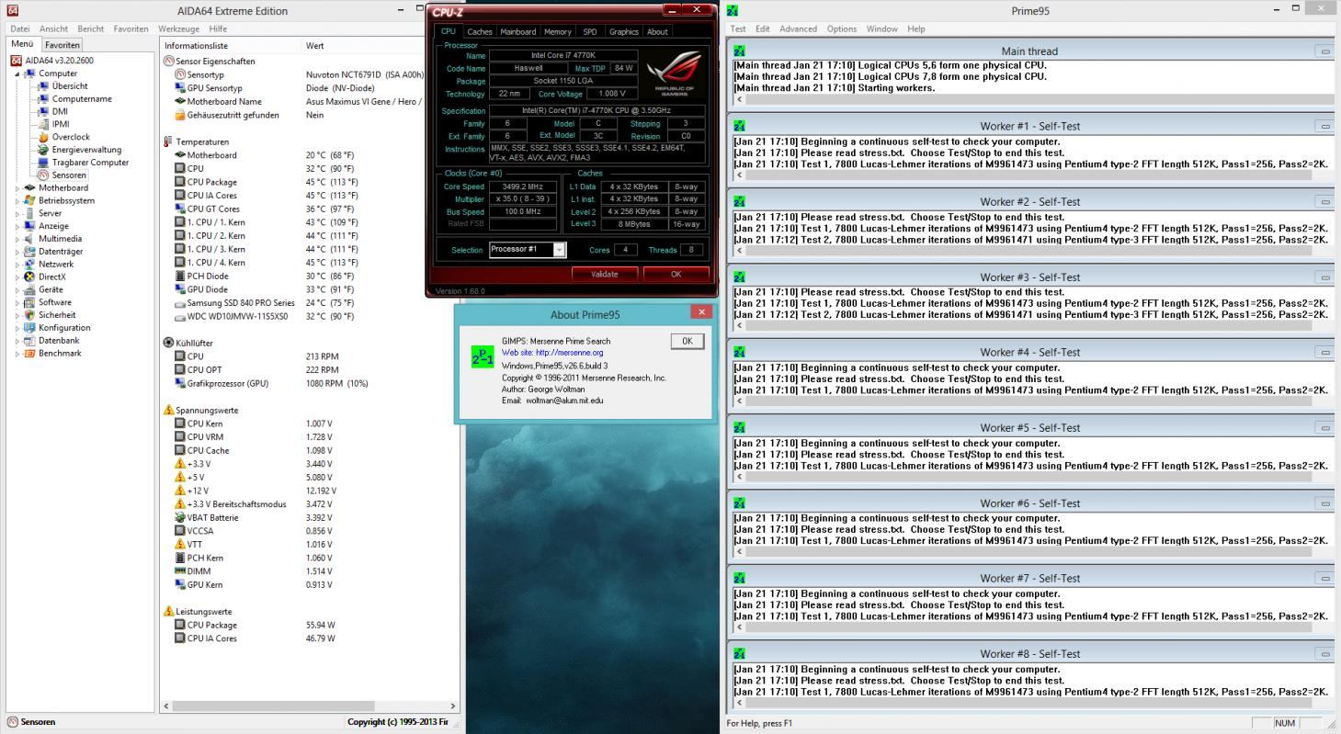
Task: Expand the Software tree node
Action: [x=17, y=302]
